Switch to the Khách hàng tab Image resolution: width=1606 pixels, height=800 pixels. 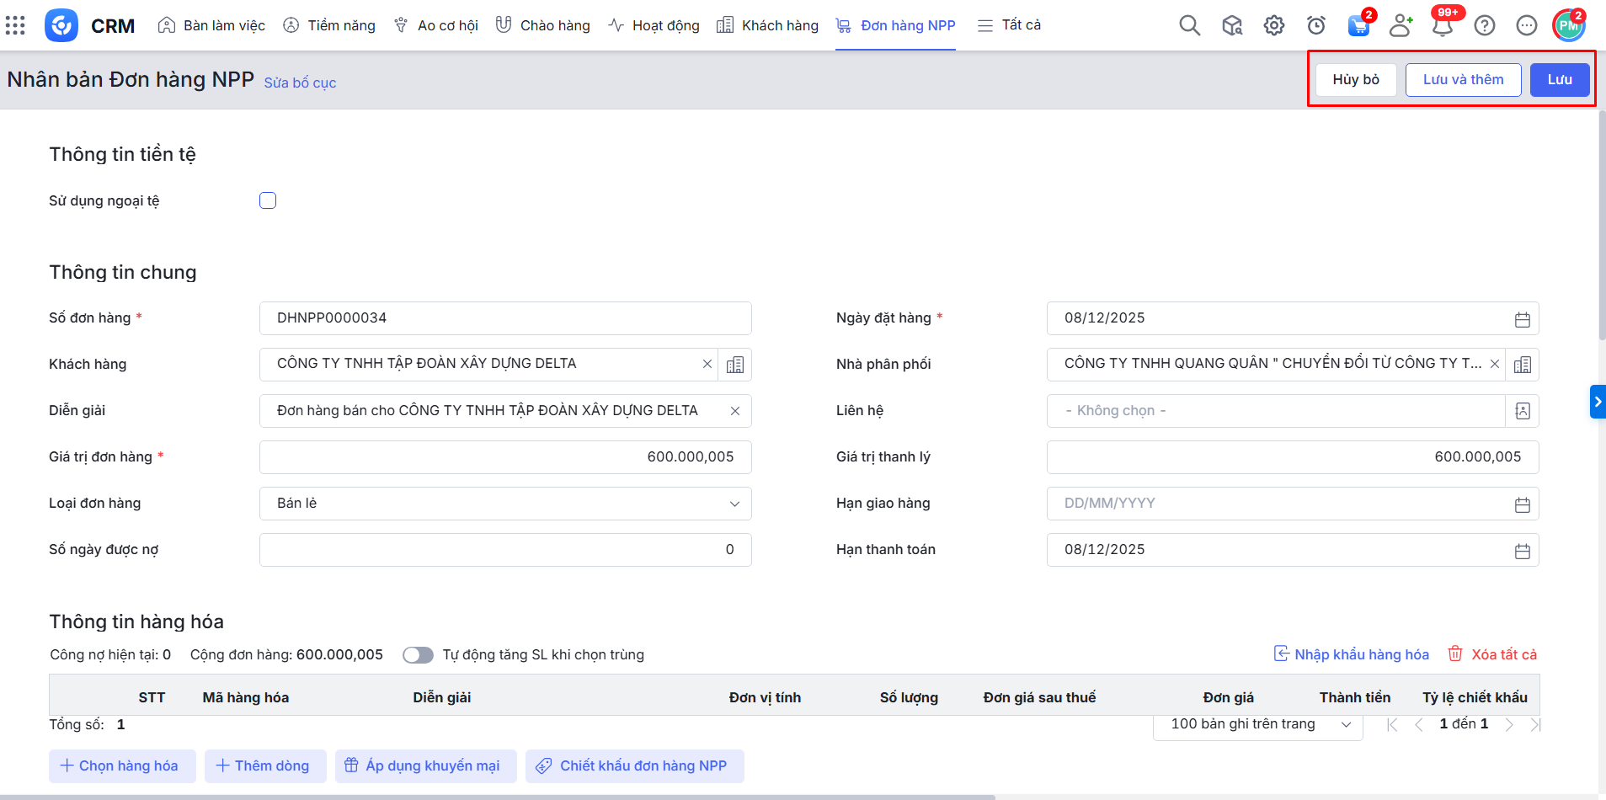[x=767, y=25]
